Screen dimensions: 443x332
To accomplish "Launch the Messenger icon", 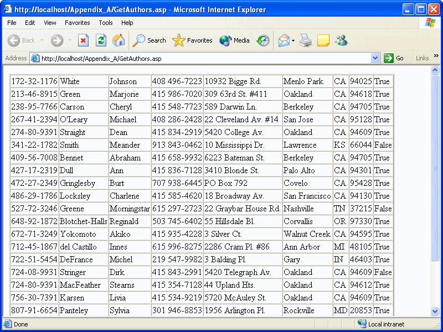I will [341, 40].
